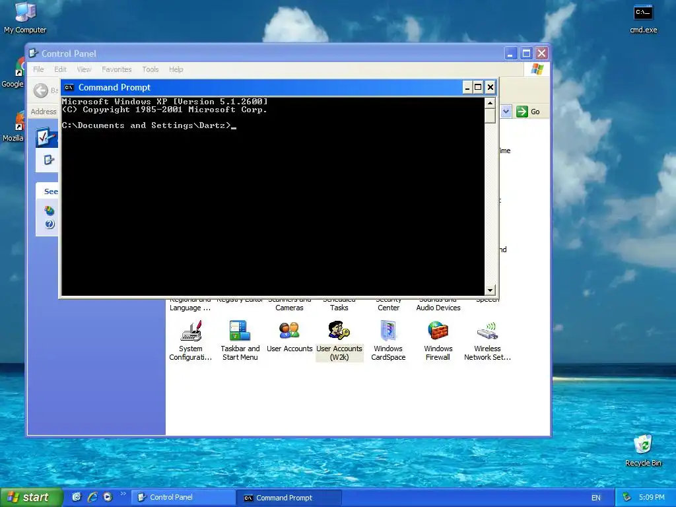Switch to Control Panel taskbar button

click(184, 498)
